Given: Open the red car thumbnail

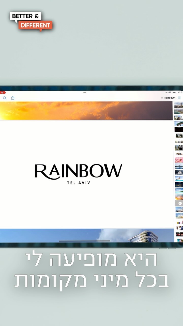Looking at the screenshot, I should coord(179,234).
